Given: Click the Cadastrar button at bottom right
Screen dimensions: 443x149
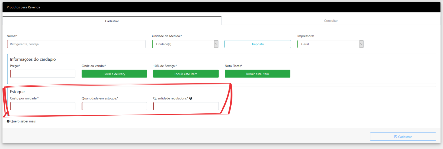Looking at the screenshot, I should [x=403, y=137].
